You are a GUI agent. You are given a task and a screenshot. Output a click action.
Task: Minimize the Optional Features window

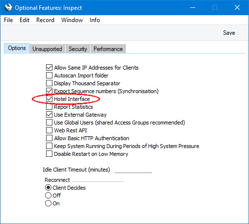click(x=193, y=7)
